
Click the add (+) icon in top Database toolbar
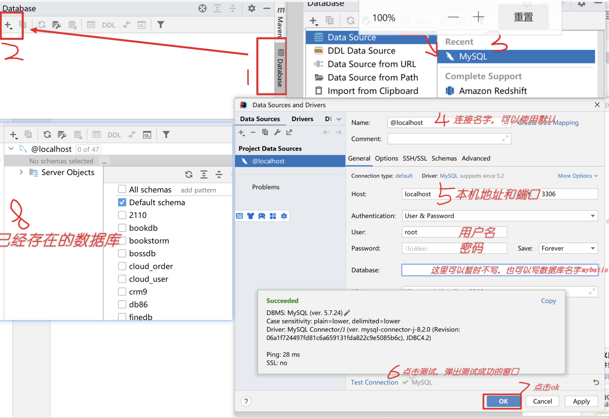click(8, 25)
